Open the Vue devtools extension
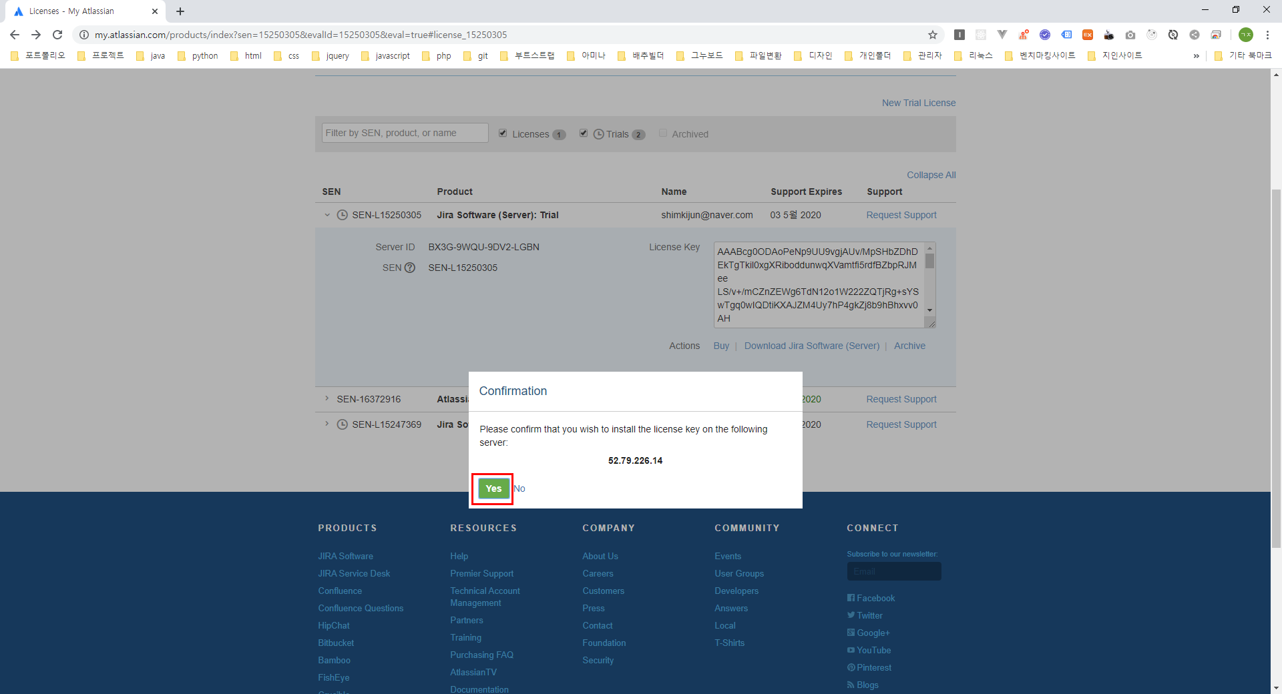 [1002, 35]
